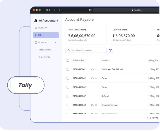Viewport: 160px width, 131px height.
Task: Select all bills with header checkbox
Action: coord(68,60)
